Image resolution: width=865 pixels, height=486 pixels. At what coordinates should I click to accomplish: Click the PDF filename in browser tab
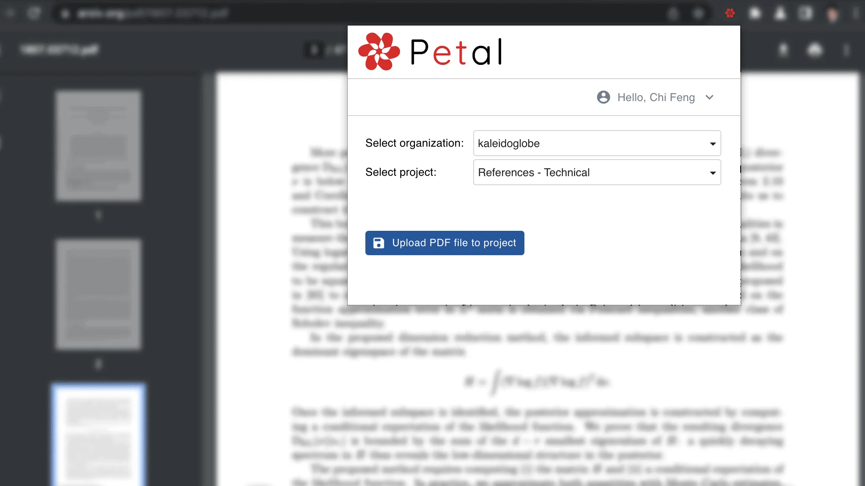click(60, 50)
